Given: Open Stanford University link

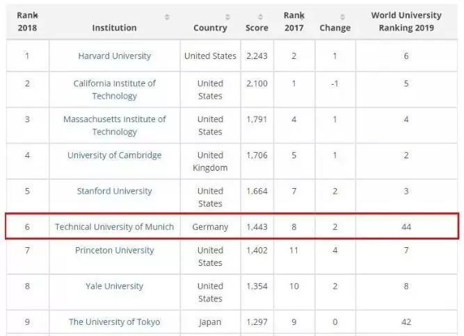Looking at the screenshot, I should pyautogui.click(x=115, y=191).
